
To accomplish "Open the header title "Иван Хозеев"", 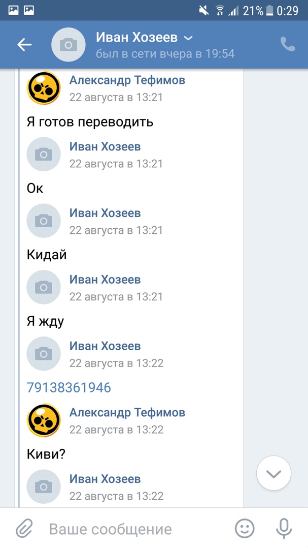I will [136, 38].
